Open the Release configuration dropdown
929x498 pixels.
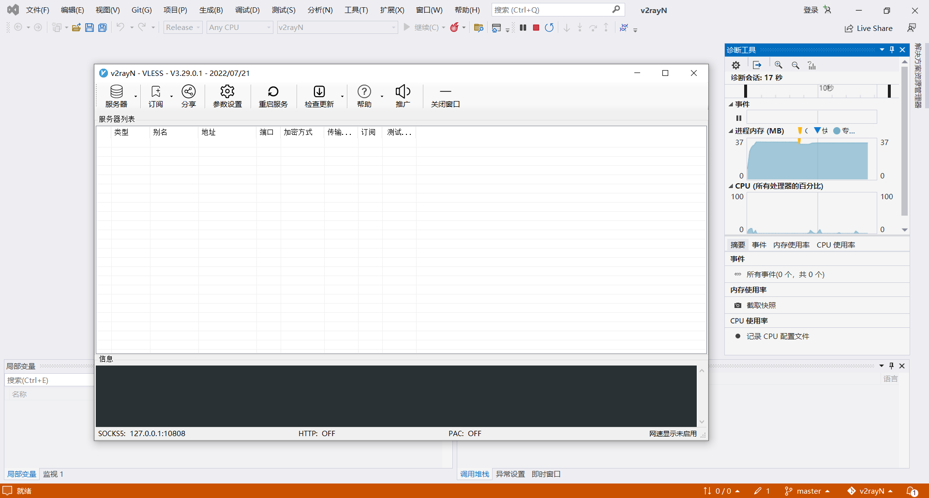[x=182, y=28]
